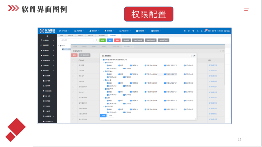The width and height of the screenshot is (262, 147).
Task: Click the fullscreen cross-arrows icon in top bar
Action: tap(185, 31)
